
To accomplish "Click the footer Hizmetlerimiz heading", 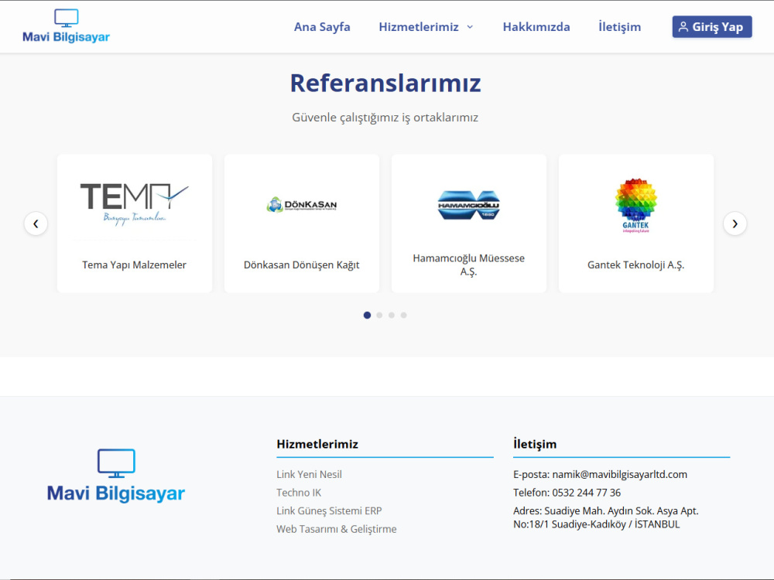I will (x=317, y=444).
